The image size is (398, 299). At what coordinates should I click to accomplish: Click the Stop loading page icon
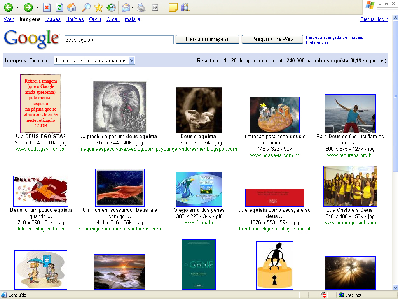pos(47,7)
